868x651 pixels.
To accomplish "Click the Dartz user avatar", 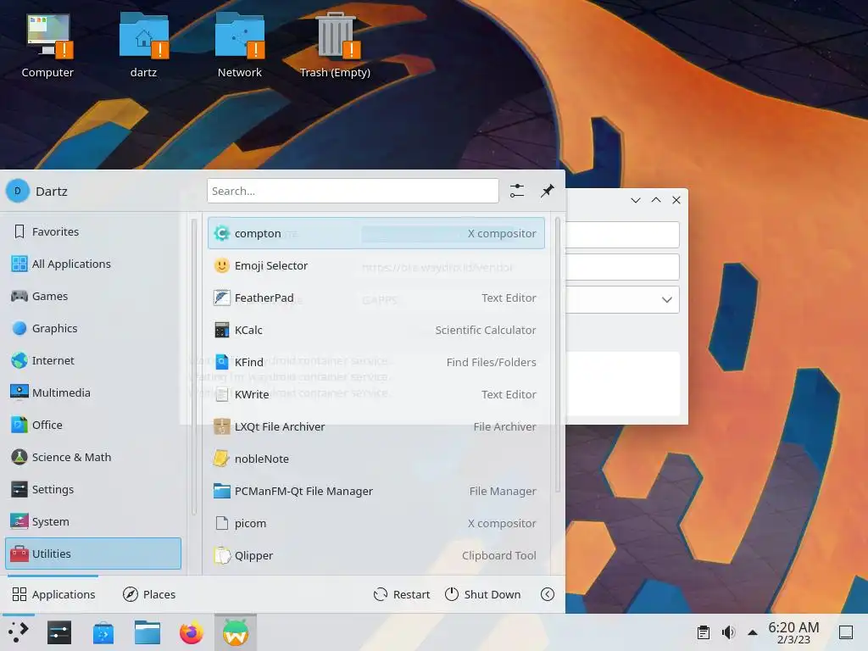I will tap(18, 191).
